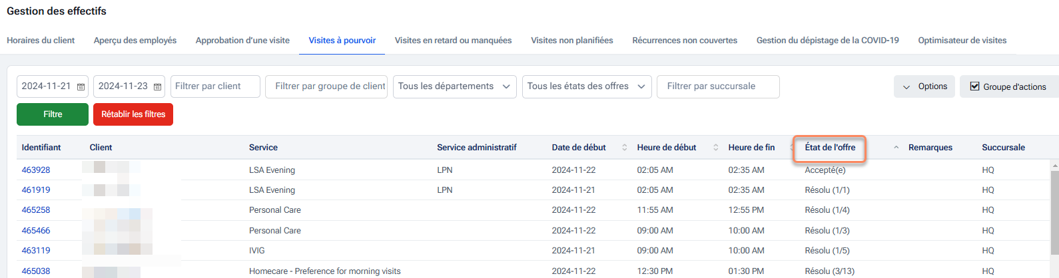Focus the Filtrer par succursale field
The height and width of the screenshot is (278, 1059).
(718, 86)
